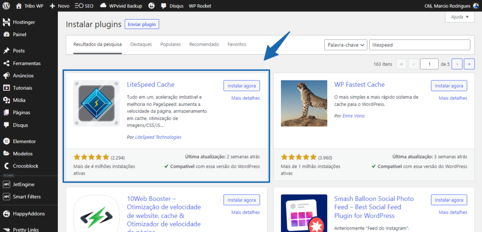Open the Palavra-chave search type dropdown
Screen dimensions: 482x232
[x=346, y=45]
